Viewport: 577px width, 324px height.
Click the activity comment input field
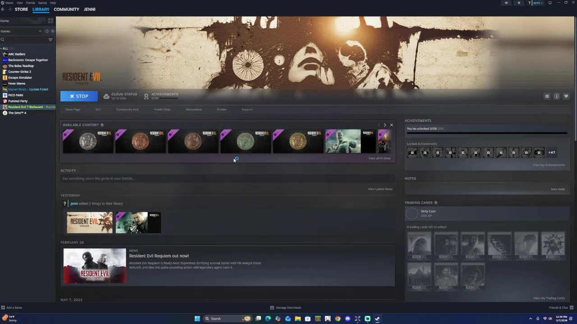[228, 179]
